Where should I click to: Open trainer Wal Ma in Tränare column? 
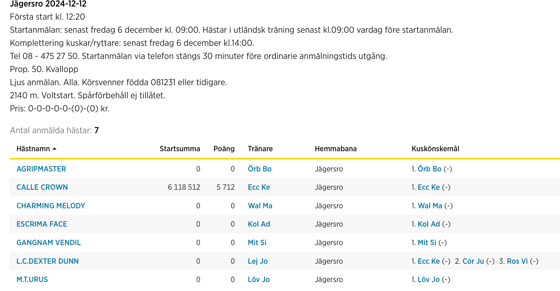click(x=260, y=206)
